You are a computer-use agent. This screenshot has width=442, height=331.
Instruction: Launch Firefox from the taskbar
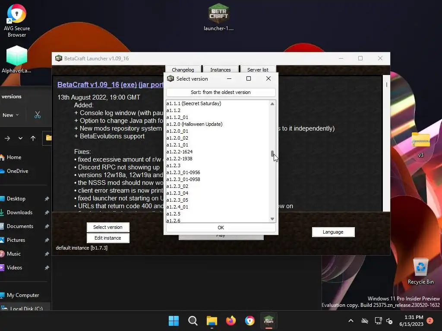tap(231, 321)
